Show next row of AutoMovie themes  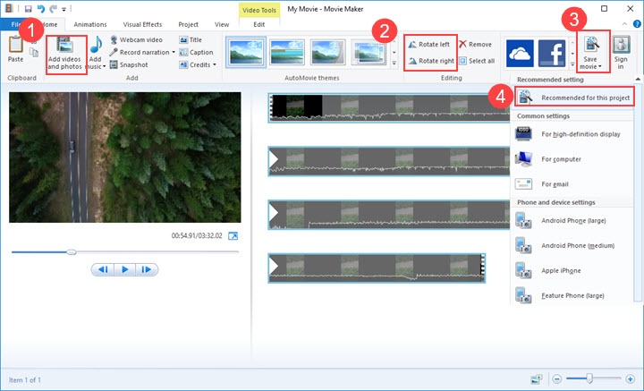394,53
